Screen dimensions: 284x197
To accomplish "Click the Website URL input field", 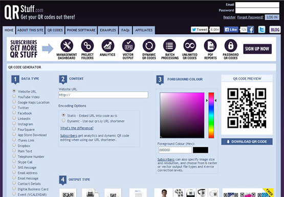I will [103, 95].
